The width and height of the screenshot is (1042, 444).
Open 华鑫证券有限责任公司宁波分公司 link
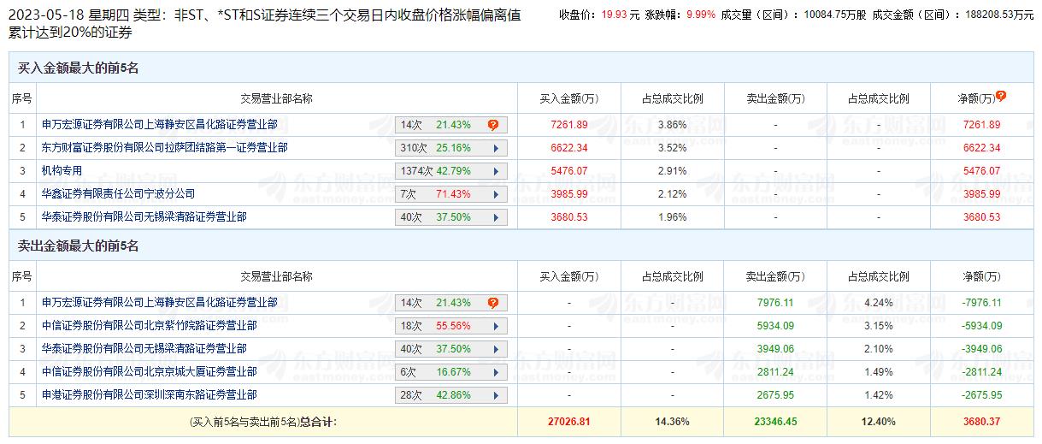(x=119, y=194)
